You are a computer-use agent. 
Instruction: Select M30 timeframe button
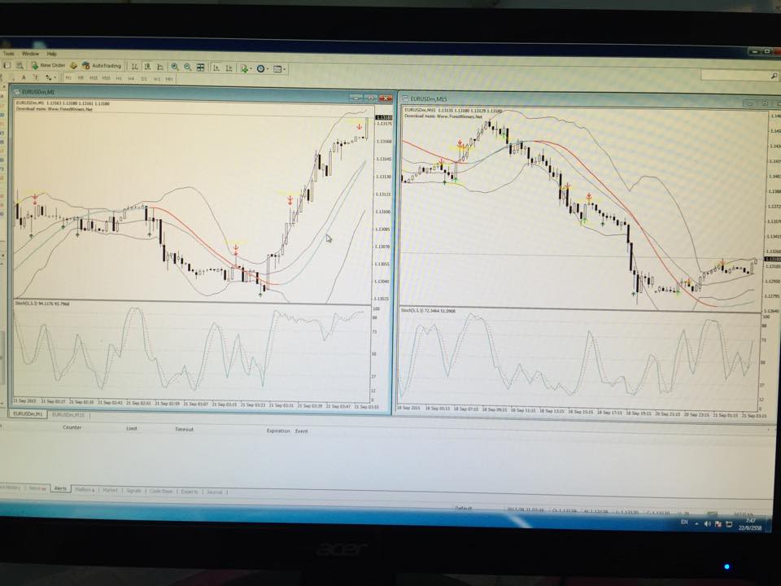(x=106, y=78)
